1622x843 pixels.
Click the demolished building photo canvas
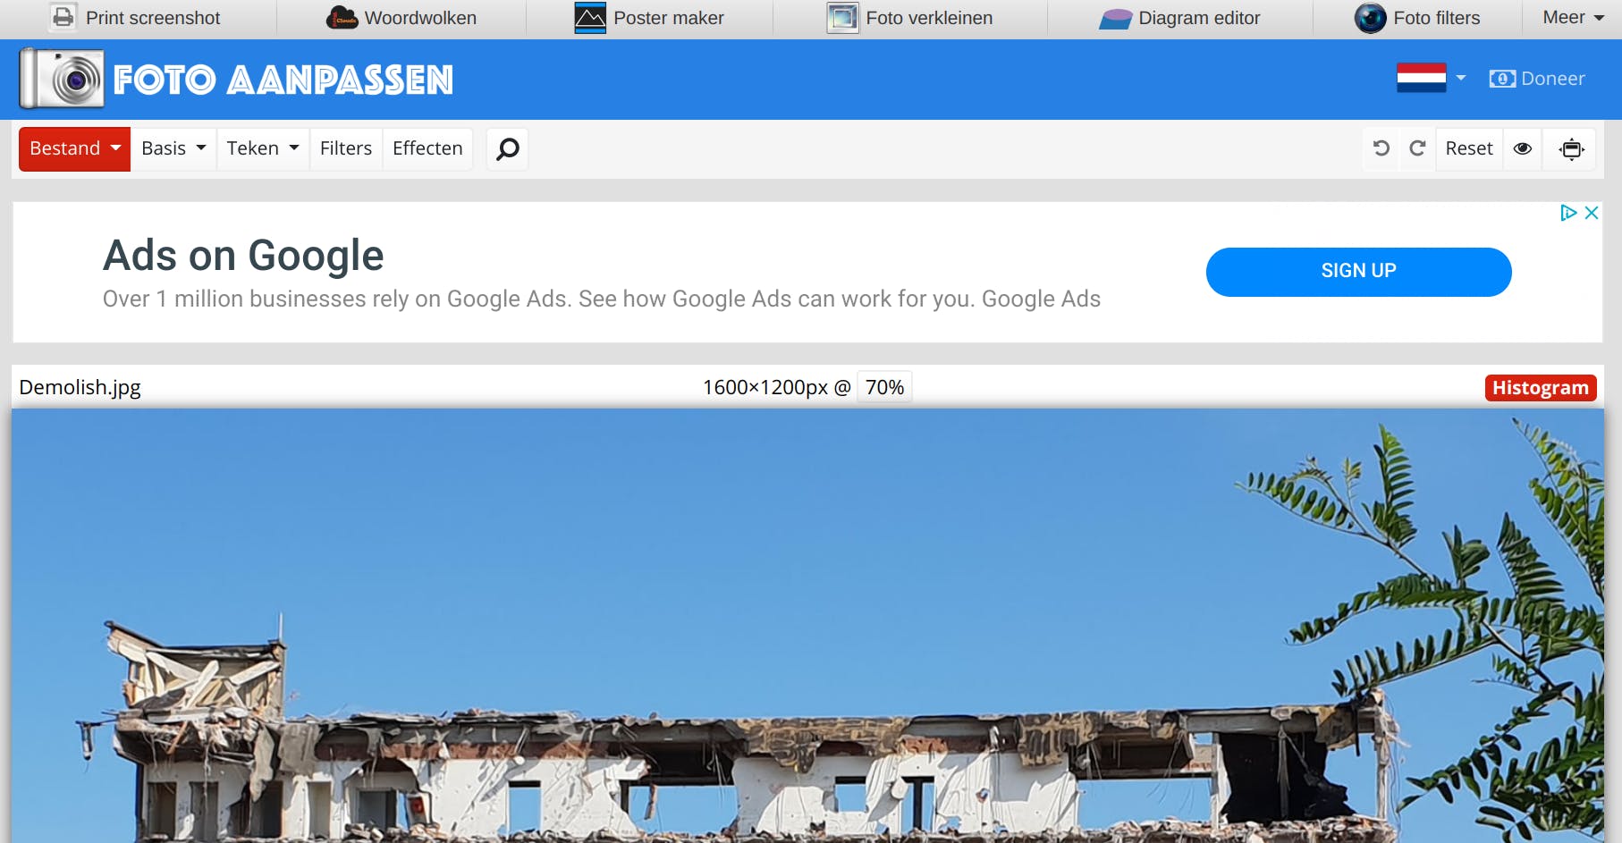point(807,626)
